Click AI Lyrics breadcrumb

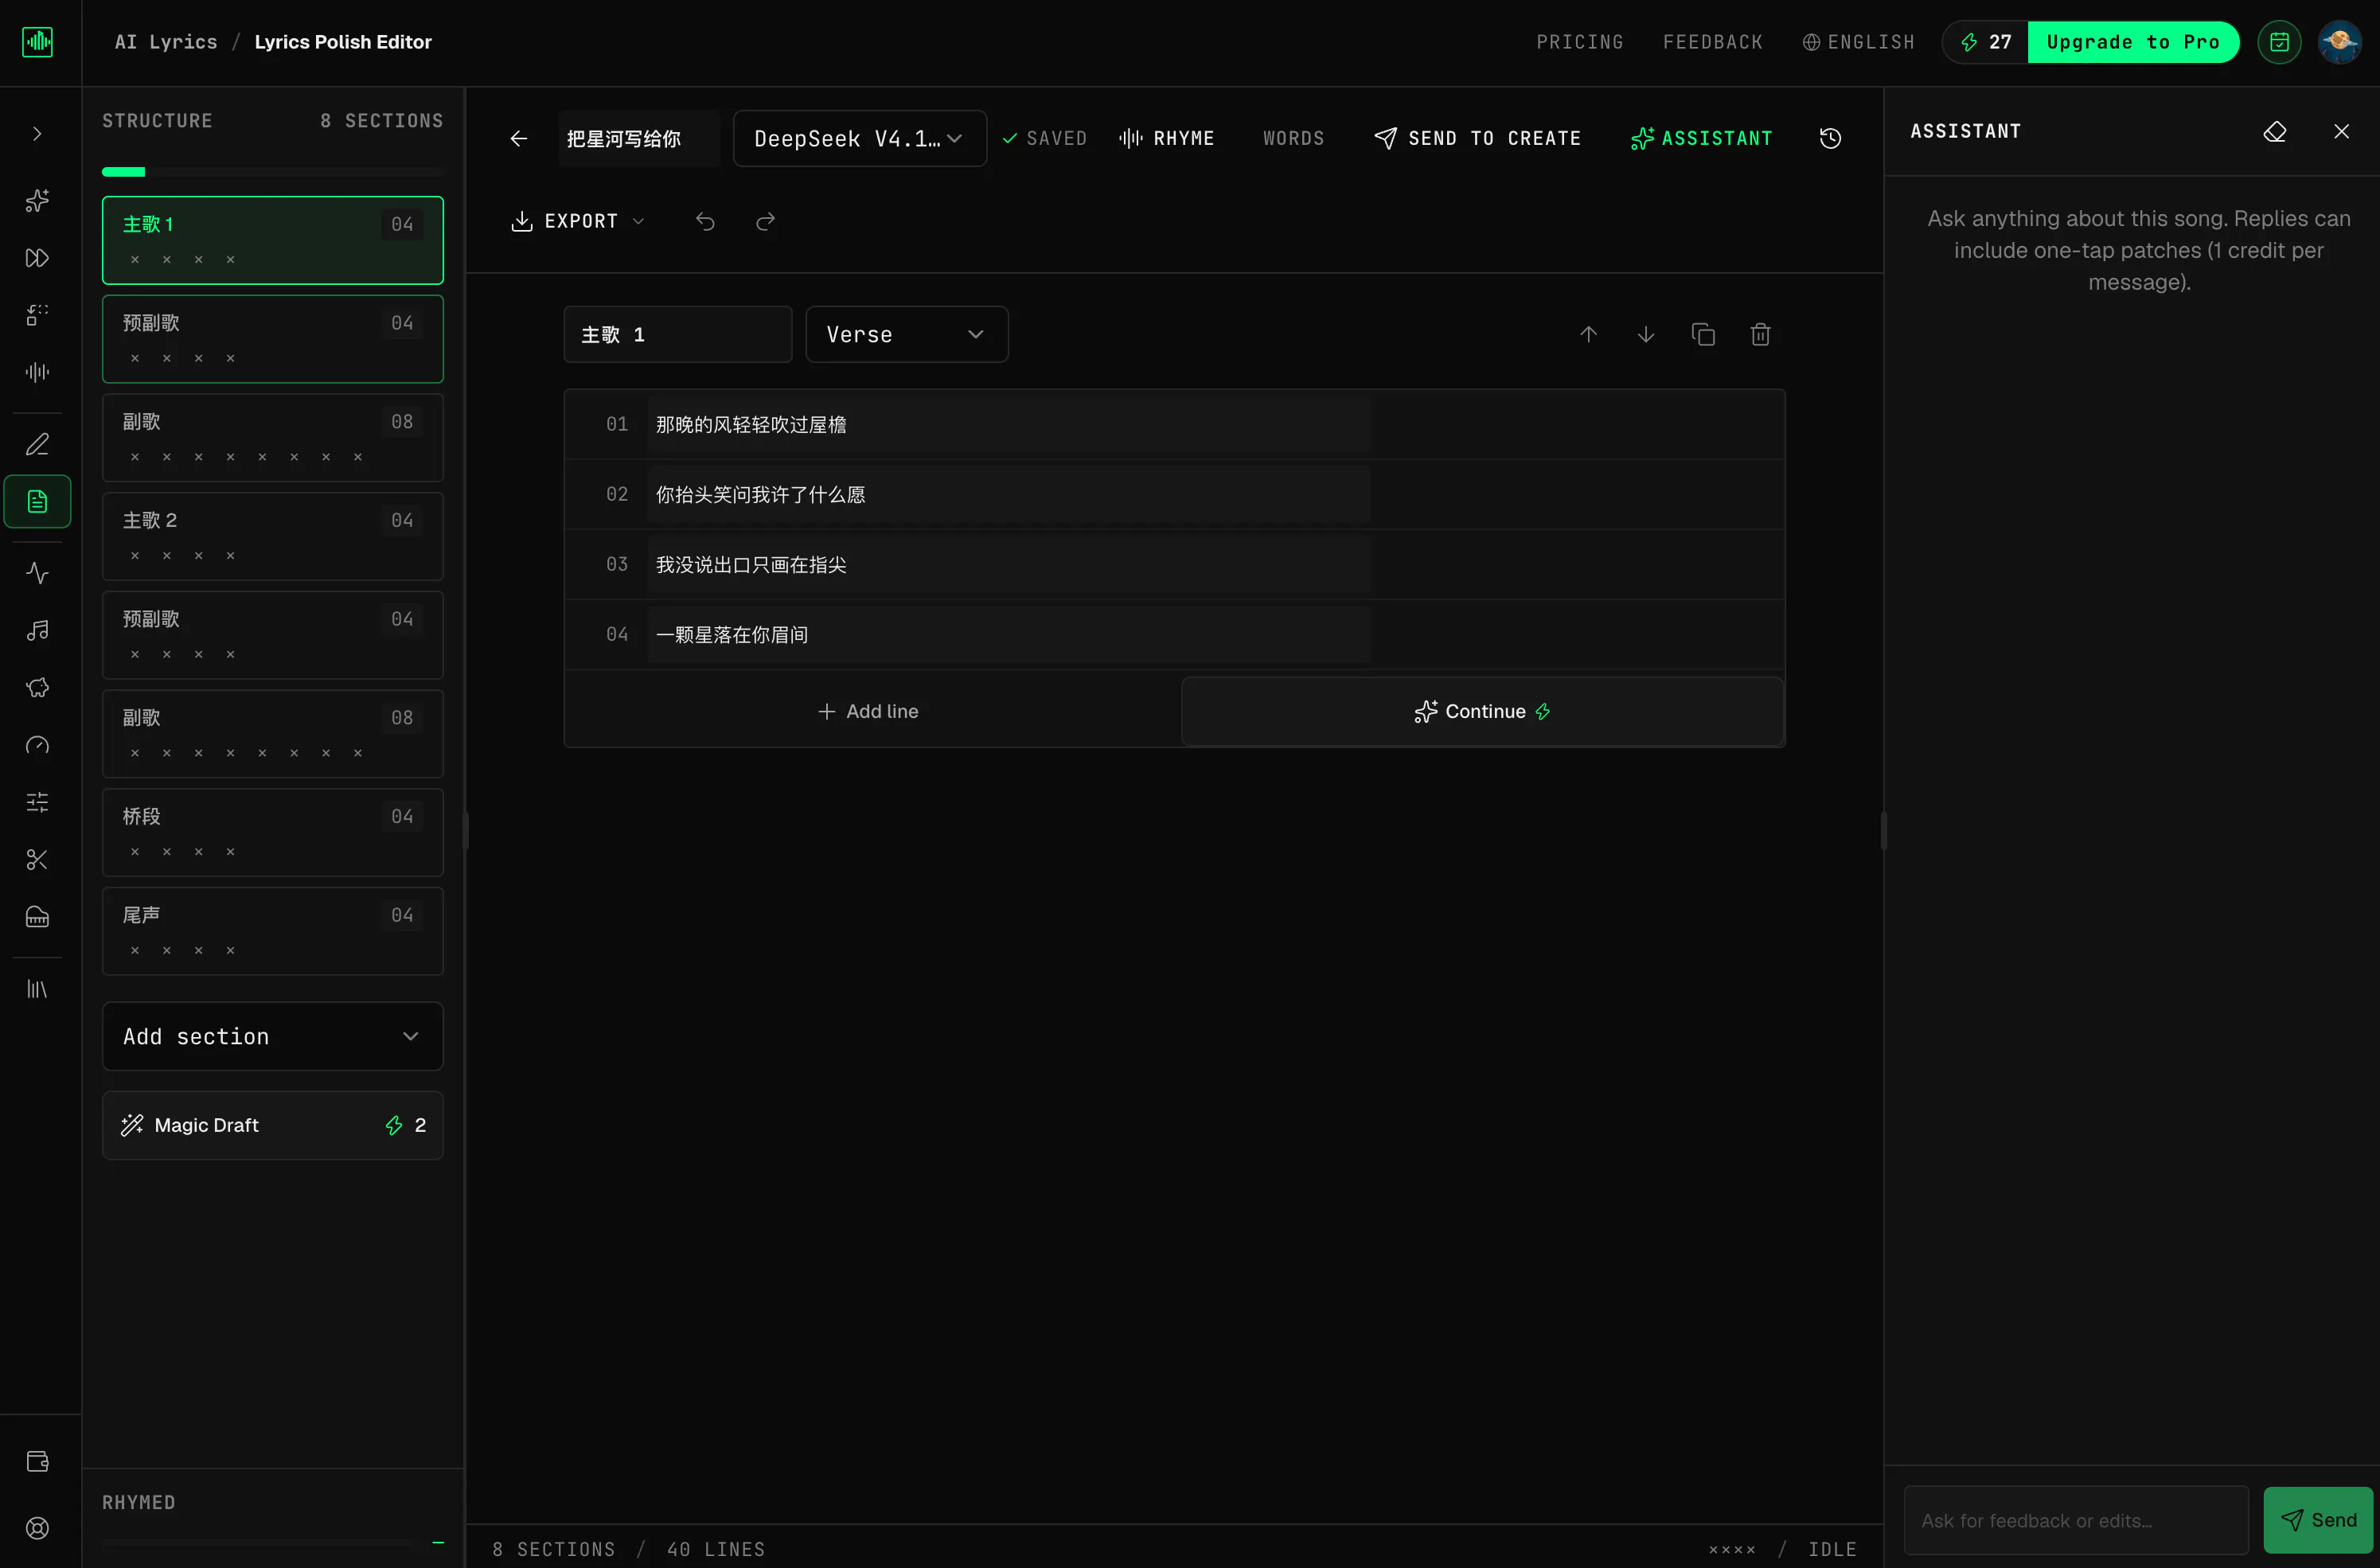click(x=165, y=42)
